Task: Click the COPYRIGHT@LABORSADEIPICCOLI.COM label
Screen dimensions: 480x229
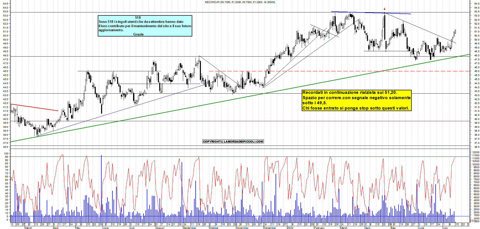Action: pyautogui.click(x=233, y=142)
